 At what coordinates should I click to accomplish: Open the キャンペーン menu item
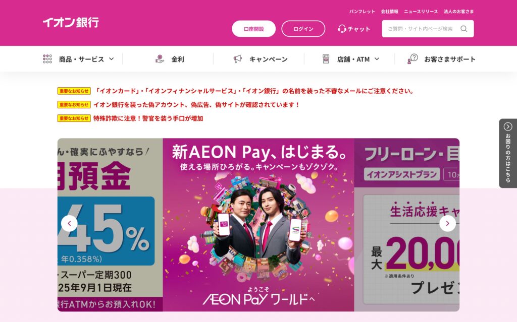pos(261,59)
